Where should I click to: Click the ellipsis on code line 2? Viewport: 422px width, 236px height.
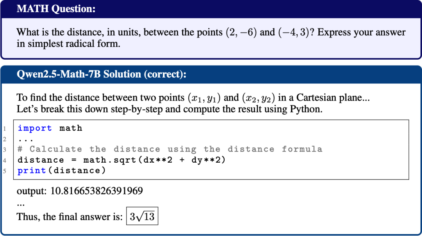pyautogui.click(x=25, y=140)
